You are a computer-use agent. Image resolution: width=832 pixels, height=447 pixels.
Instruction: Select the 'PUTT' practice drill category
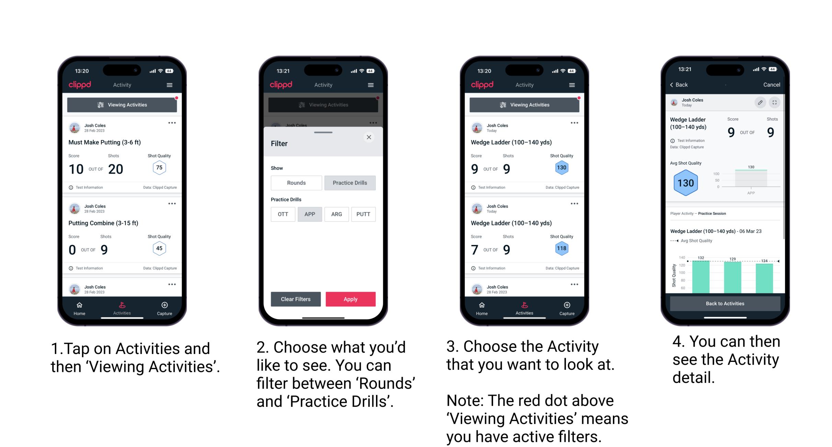[x=364, y=214]
